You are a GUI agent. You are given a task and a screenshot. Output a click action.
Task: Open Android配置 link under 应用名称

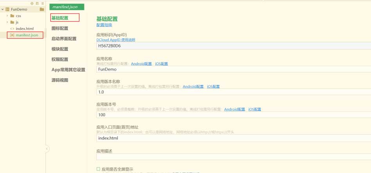[x=141, y=64]
